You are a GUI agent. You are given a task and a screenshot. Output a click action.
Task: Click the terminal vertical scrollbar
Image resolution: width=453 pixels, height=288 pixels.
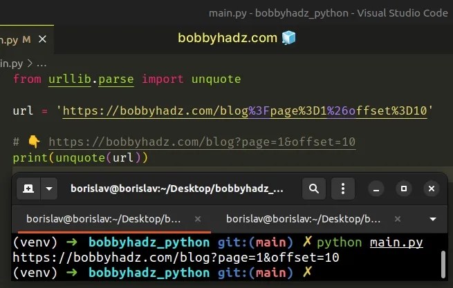(444, 264)
